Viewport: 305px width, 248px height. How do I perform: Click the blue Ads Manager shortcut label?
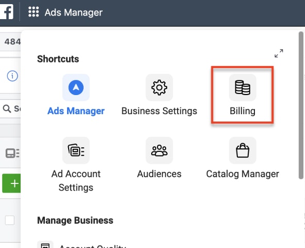(76, 111)
